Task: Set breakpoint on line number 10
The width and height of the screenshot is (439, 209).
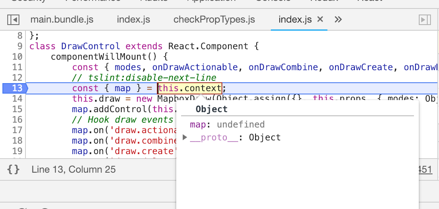Action: coord(17,57)
